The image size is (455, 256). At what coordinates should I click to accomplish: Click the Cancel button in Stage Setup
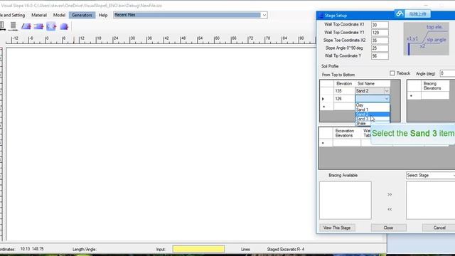[439, 228]
